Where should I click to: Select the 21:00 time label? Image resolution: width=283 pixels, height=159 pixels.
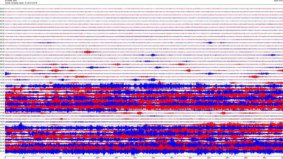click(x=2, y=136)
